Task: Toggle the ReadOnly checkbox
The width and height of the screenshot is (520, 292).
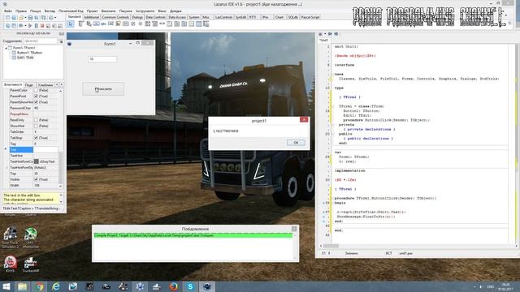Action: [x=36, y=120]
